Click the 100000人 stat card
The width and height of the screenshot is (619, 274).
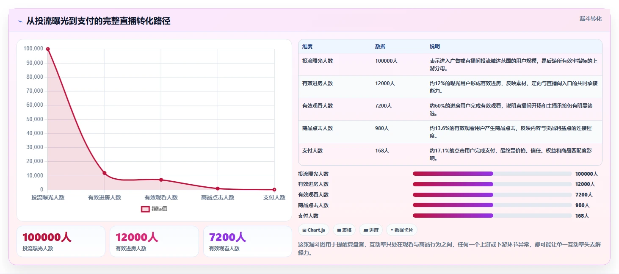[x=61, y=241]
